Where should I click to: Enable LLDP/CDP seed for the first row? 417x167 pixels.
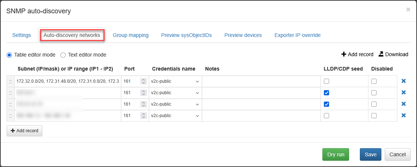326,82
